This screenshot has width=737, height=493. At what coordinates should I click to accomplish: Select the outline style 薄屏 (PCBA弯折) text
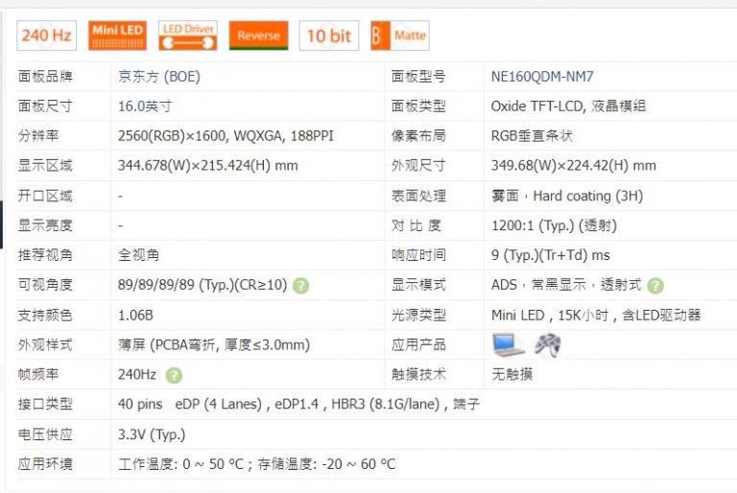coord(214,345)
